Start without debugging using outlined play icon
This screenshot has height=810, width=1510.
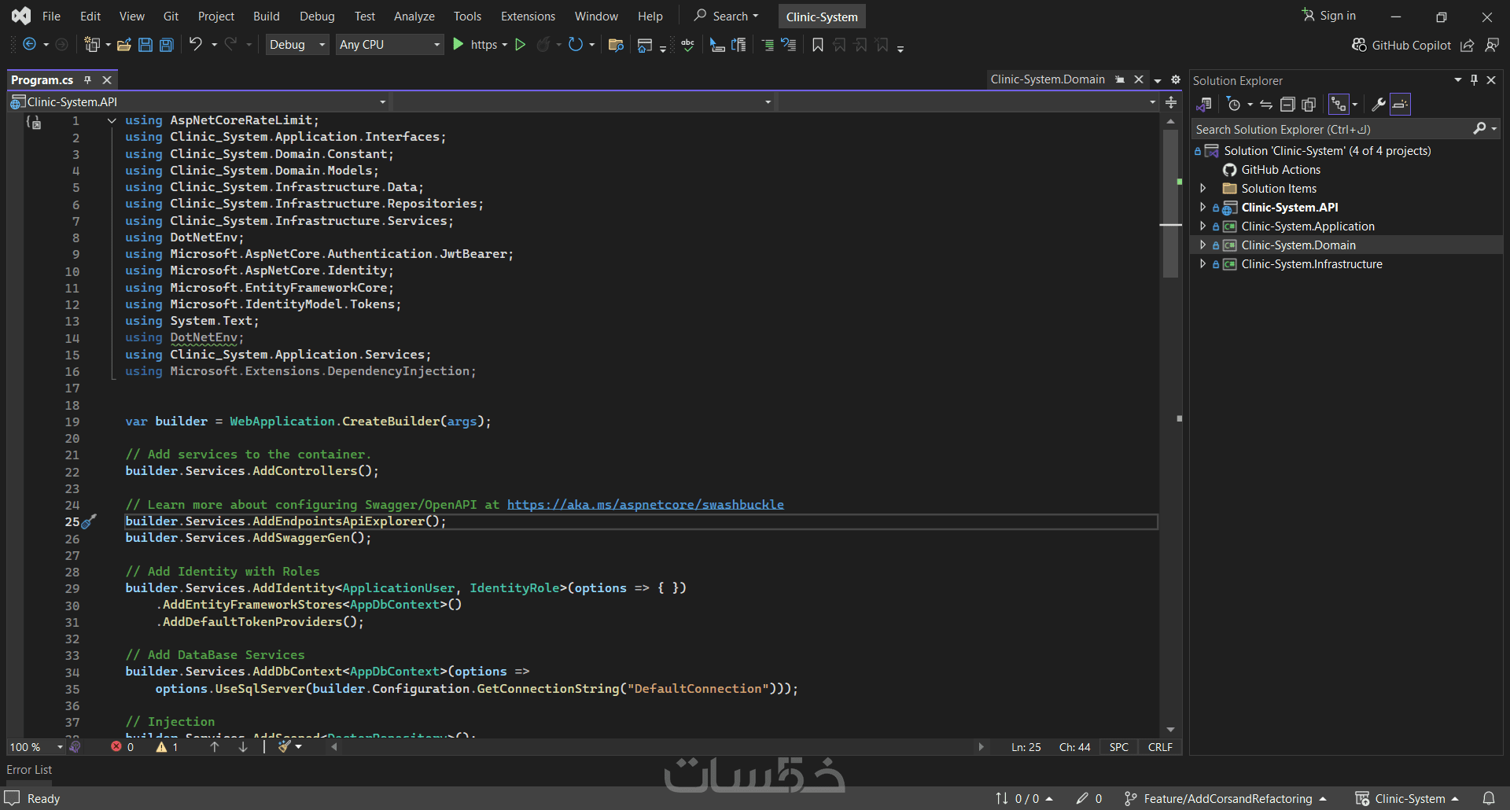point(520,45)
